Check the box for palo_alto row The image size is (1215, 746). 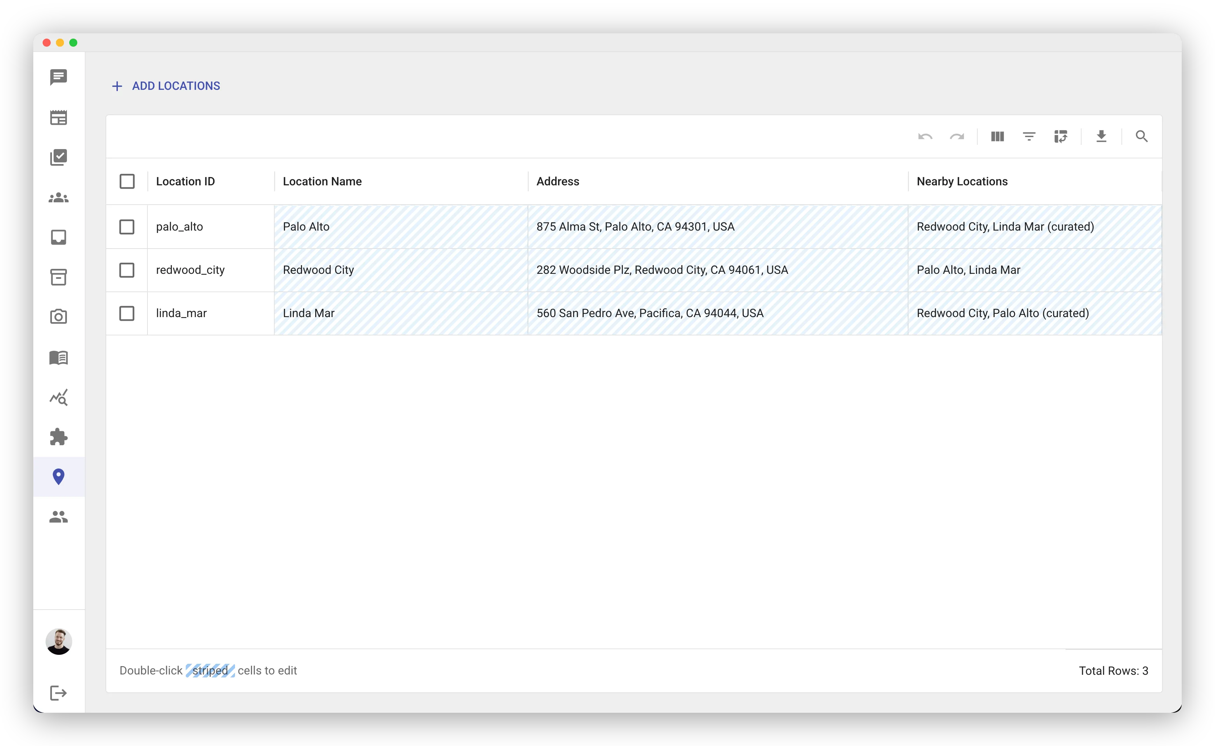click(x=127, y=227)
